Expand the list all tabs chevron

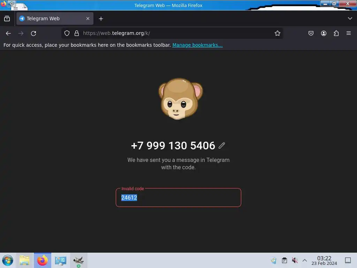[350, 18]
